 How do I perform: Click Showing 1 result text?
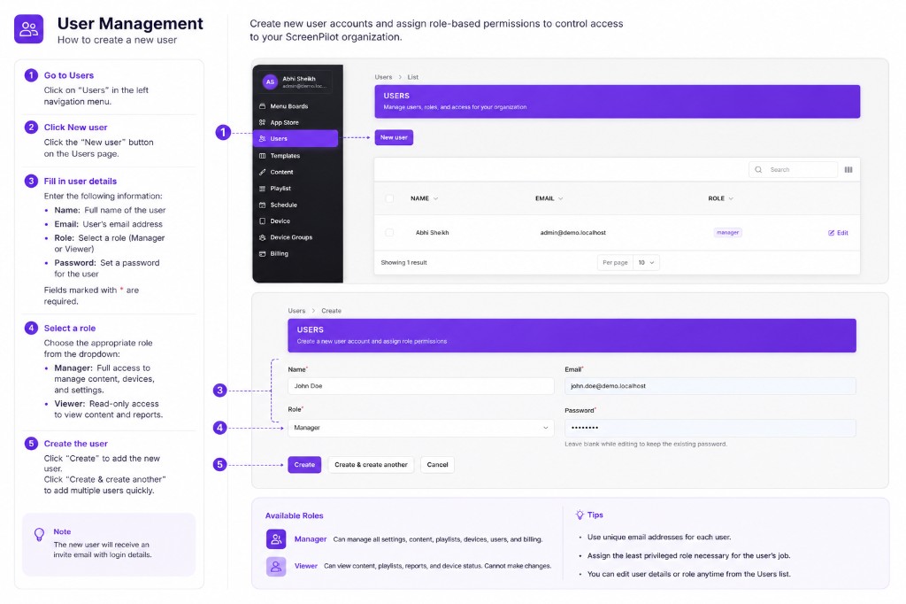pos(403,263)
